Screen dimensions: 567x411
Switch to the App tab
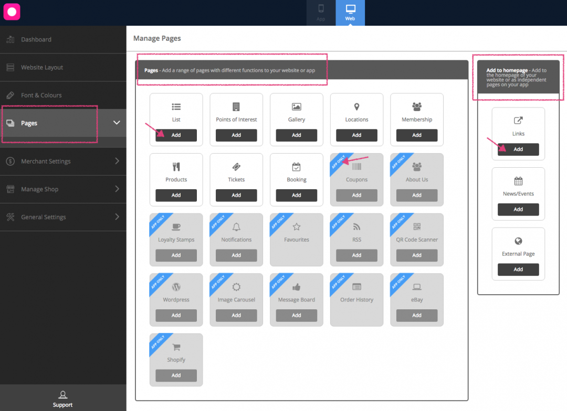(x=321, y=13)
